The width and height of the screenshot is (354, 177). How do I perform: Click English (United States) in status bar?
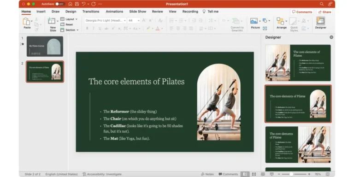tap(61, 174)
